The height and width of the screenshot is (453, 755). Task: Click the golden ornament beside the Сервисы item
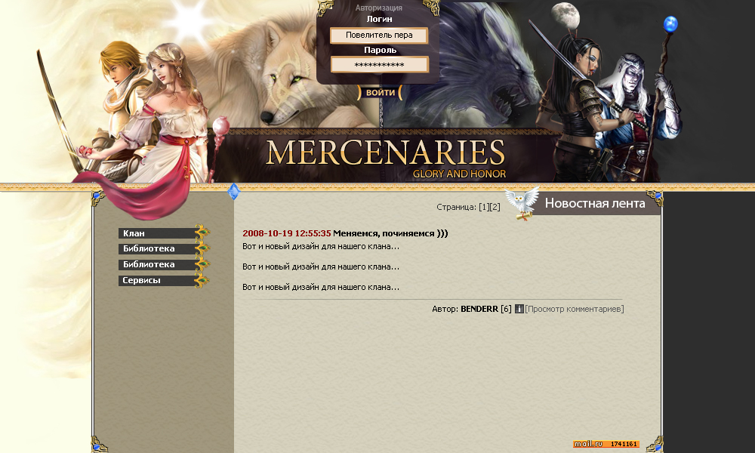202,279
